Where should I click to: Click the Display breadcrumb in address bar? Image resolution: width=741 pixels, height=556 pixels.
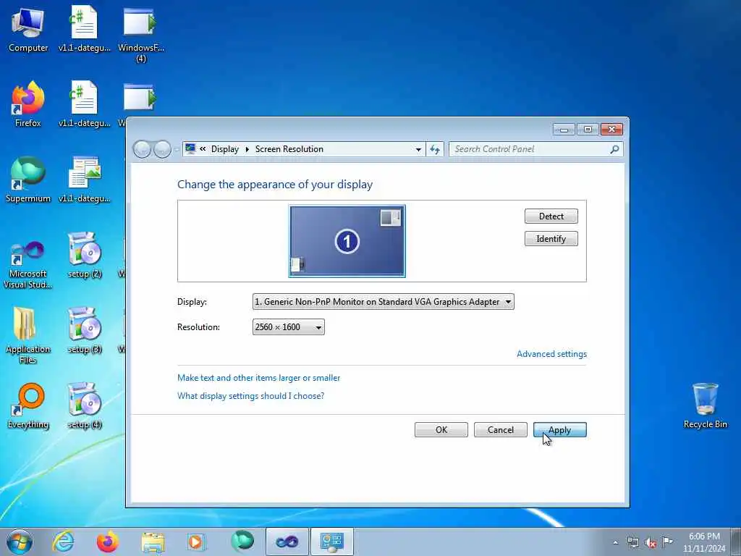point(225,149)
